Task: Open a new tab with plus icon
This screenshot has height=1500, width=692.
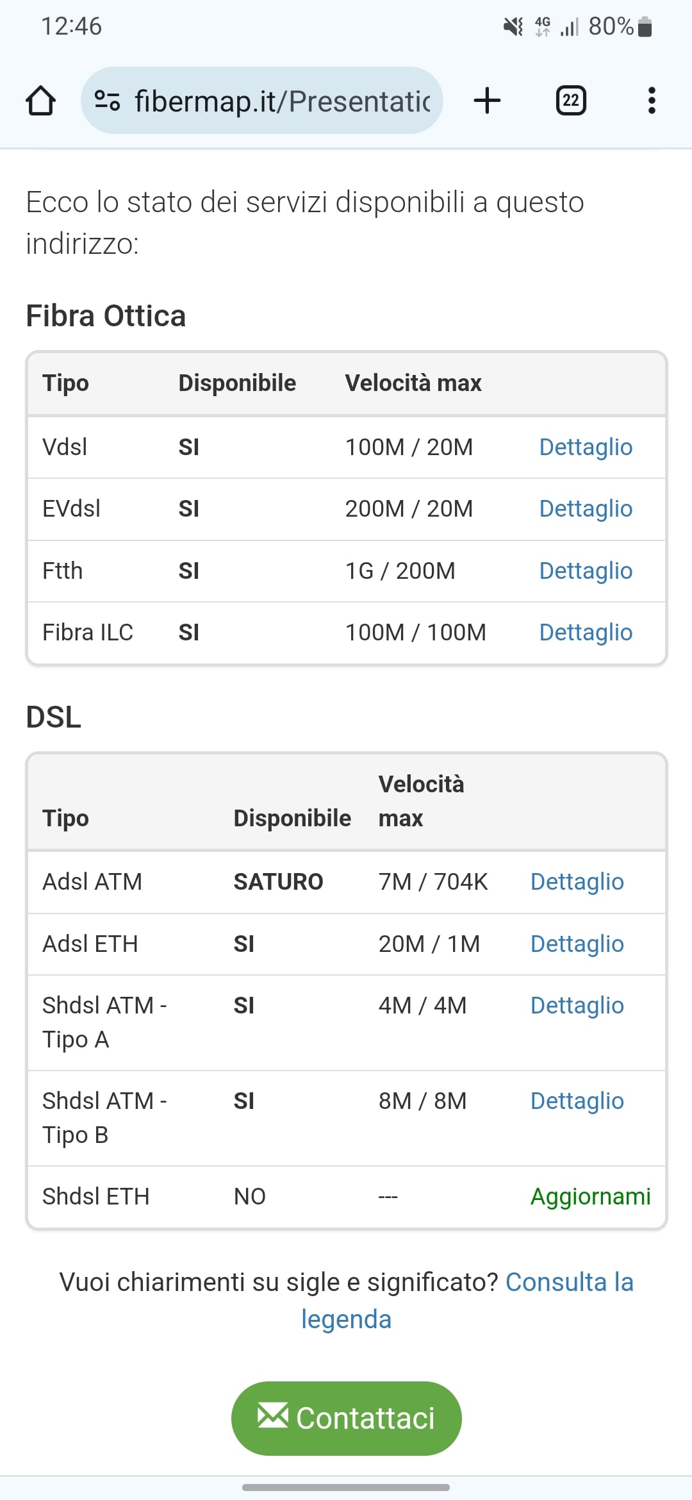Action: [487, 101]
